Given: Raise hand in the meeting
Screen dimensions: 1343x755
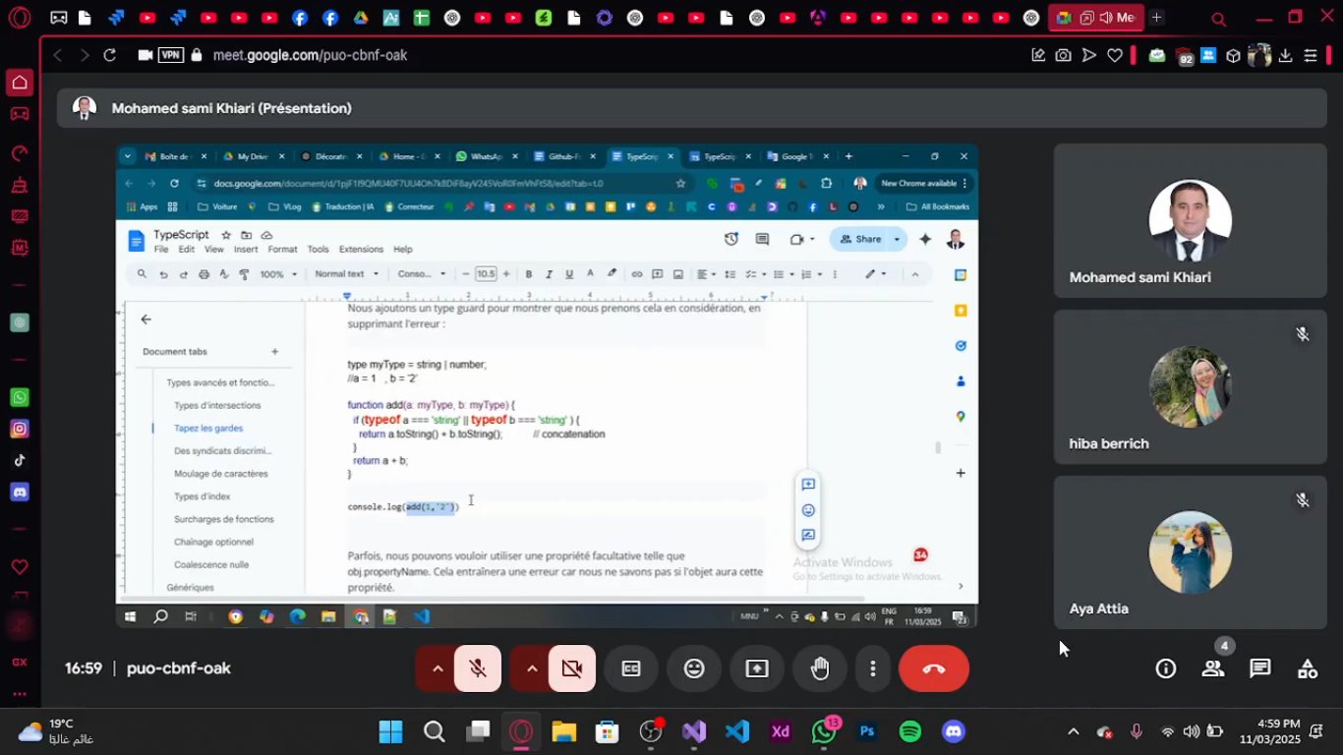Looking at the screenshot, I should pyautogui.click(x=820, y=668).
